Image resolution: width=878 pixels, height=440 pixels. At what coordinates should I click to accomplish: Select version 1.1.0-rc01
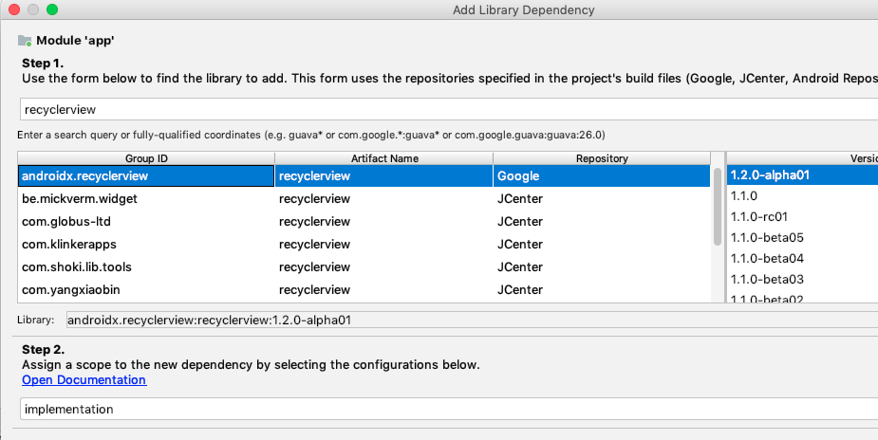coord(802,216)
